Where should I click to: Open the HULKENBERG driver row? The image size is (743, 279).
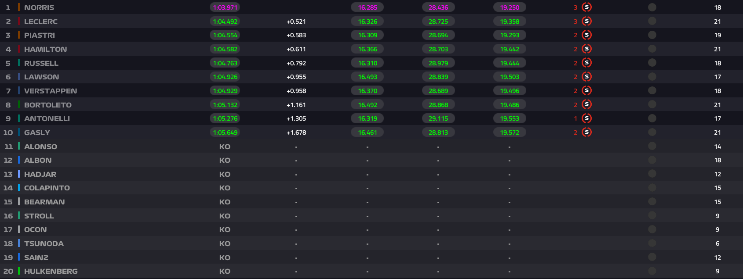point(51,271)
